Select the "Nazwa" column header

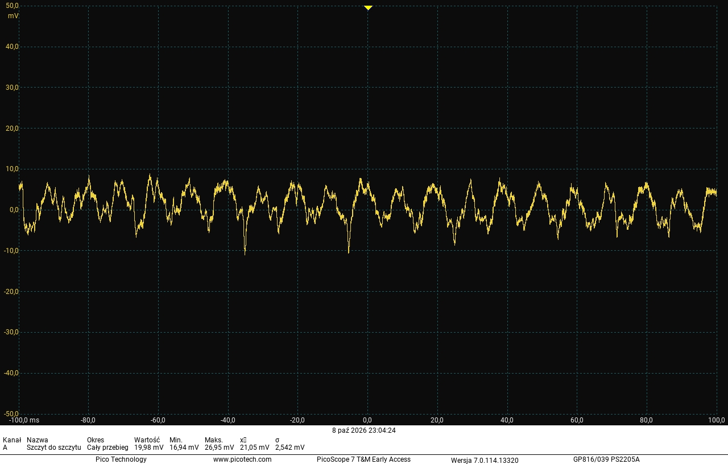tap(38, 440)
